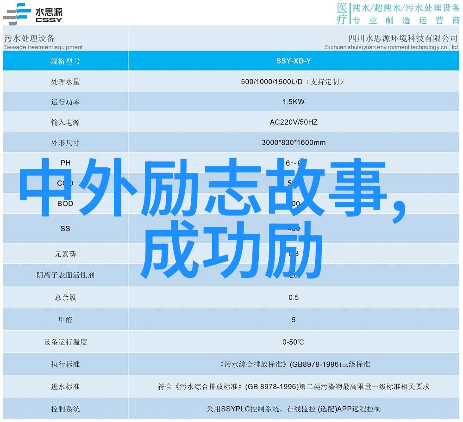This screenshot has height=422, width=463.
Task: Click the 'SS' row label
Action: pyautogui.click(x=65, y=229)
